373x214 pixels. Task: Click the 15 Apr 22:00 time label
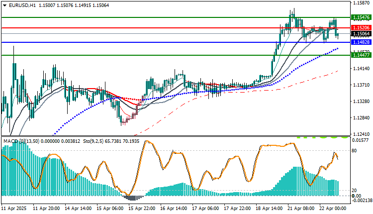point(142,209)
